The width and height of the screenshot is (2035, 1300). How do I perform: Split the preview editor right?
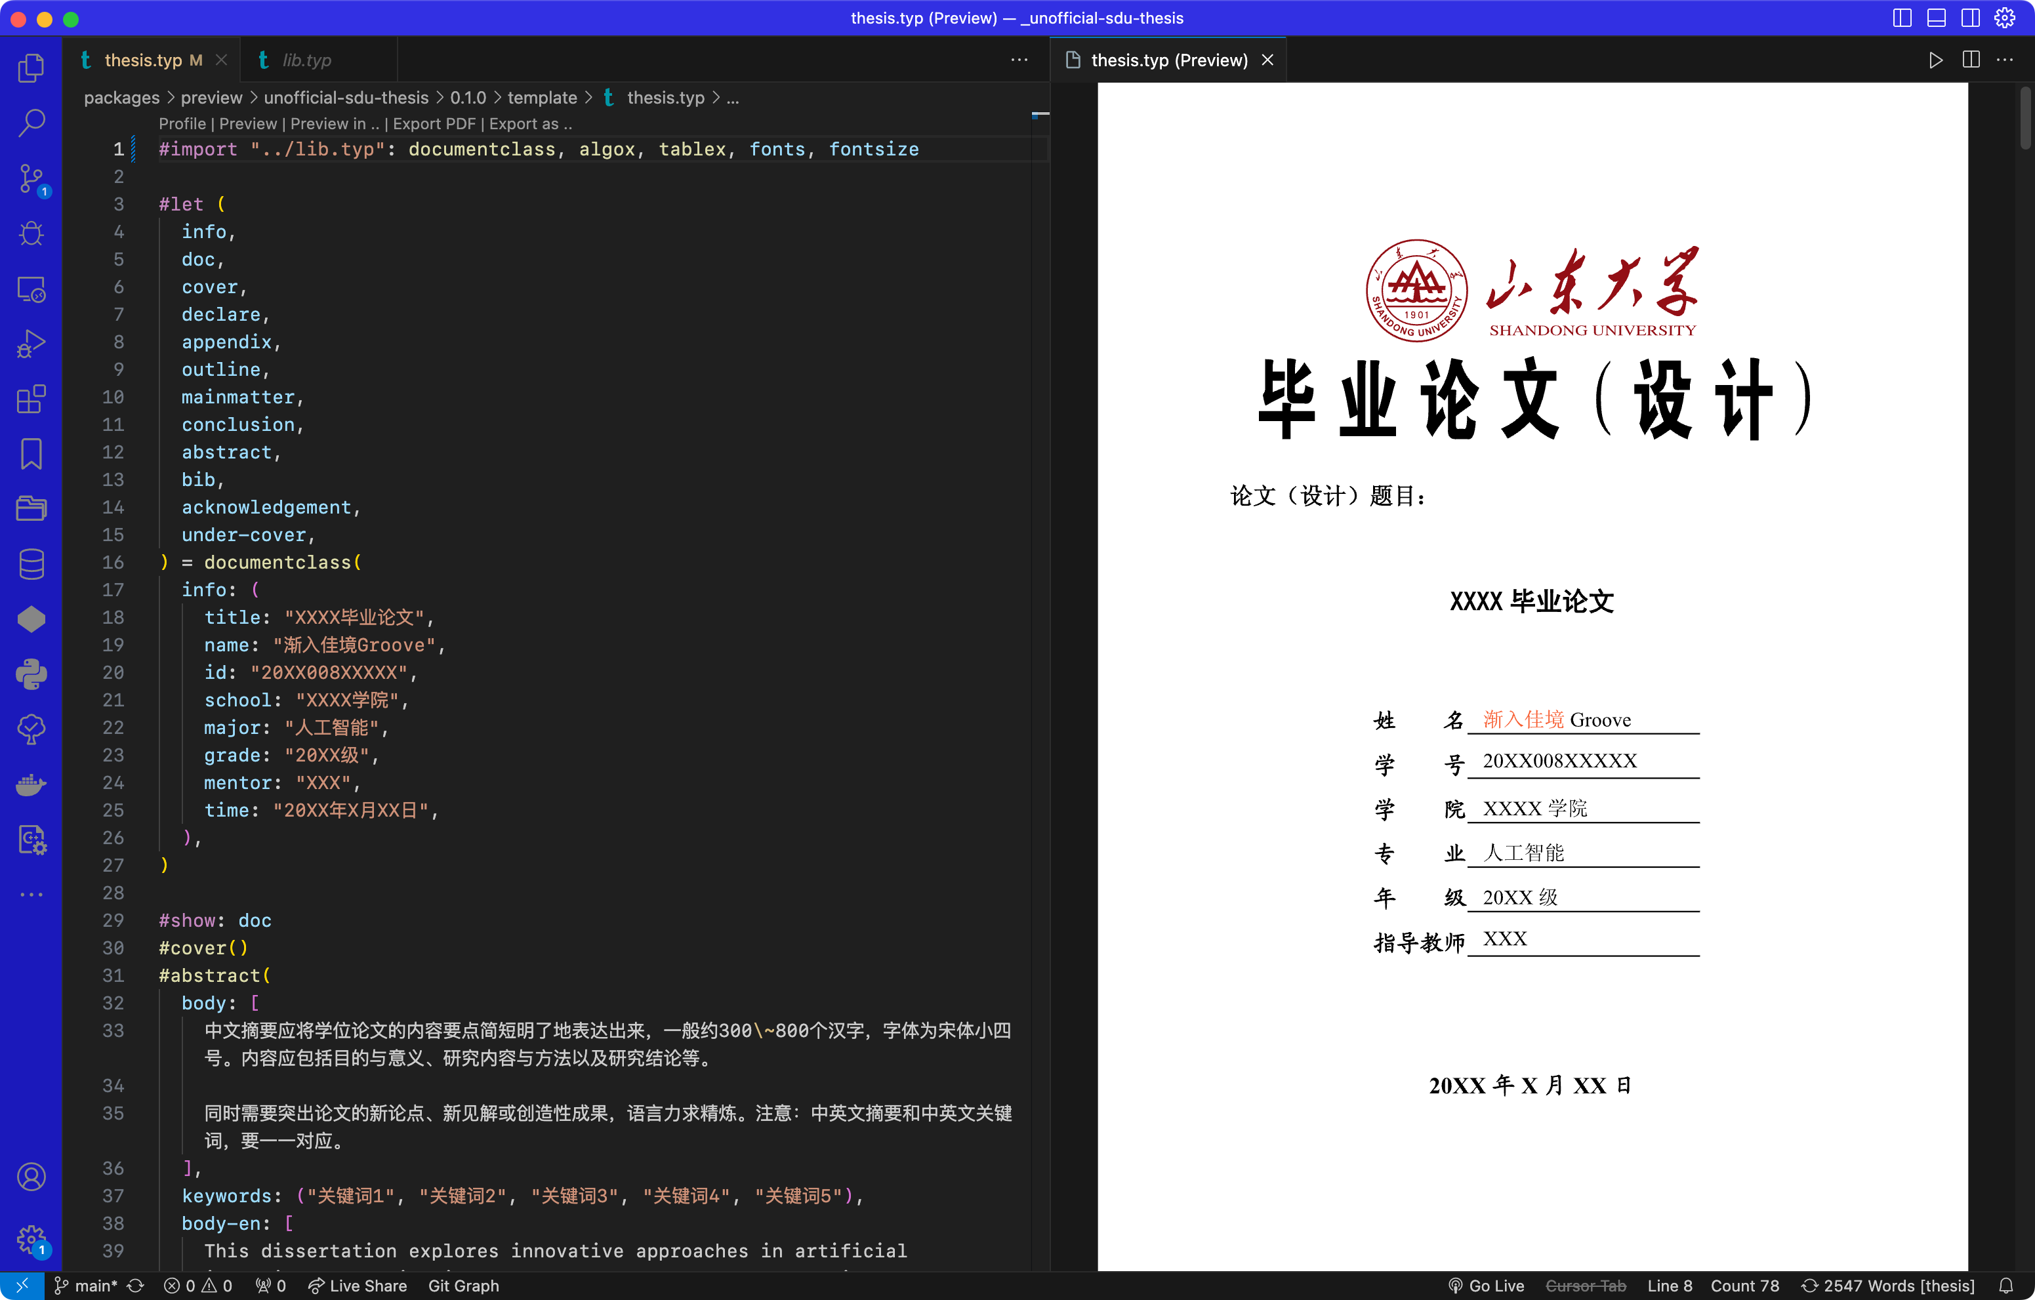tap(1971, 60)
